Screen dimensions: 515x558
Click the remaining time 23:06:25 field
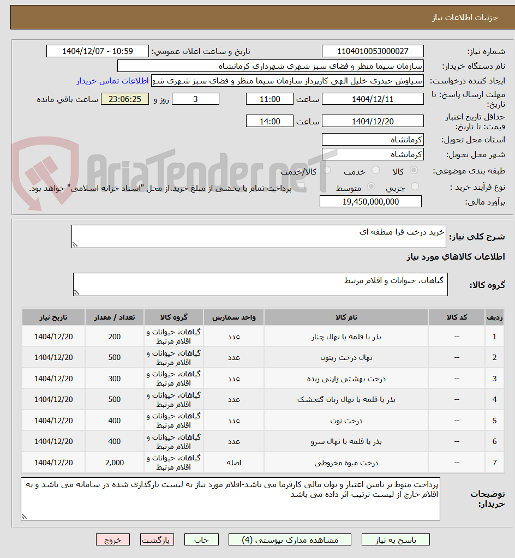point(125,99)
